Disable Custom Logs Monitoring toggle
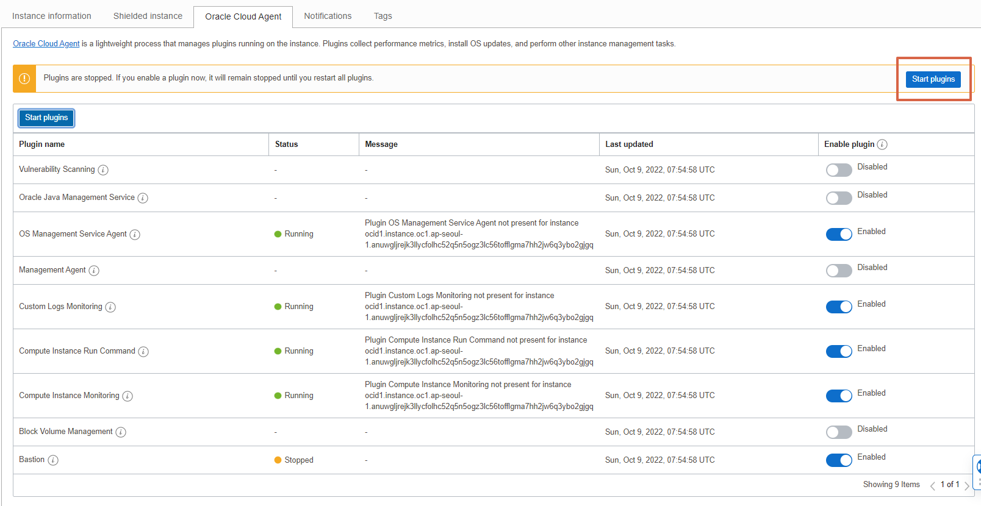 (x=839, y=307)
